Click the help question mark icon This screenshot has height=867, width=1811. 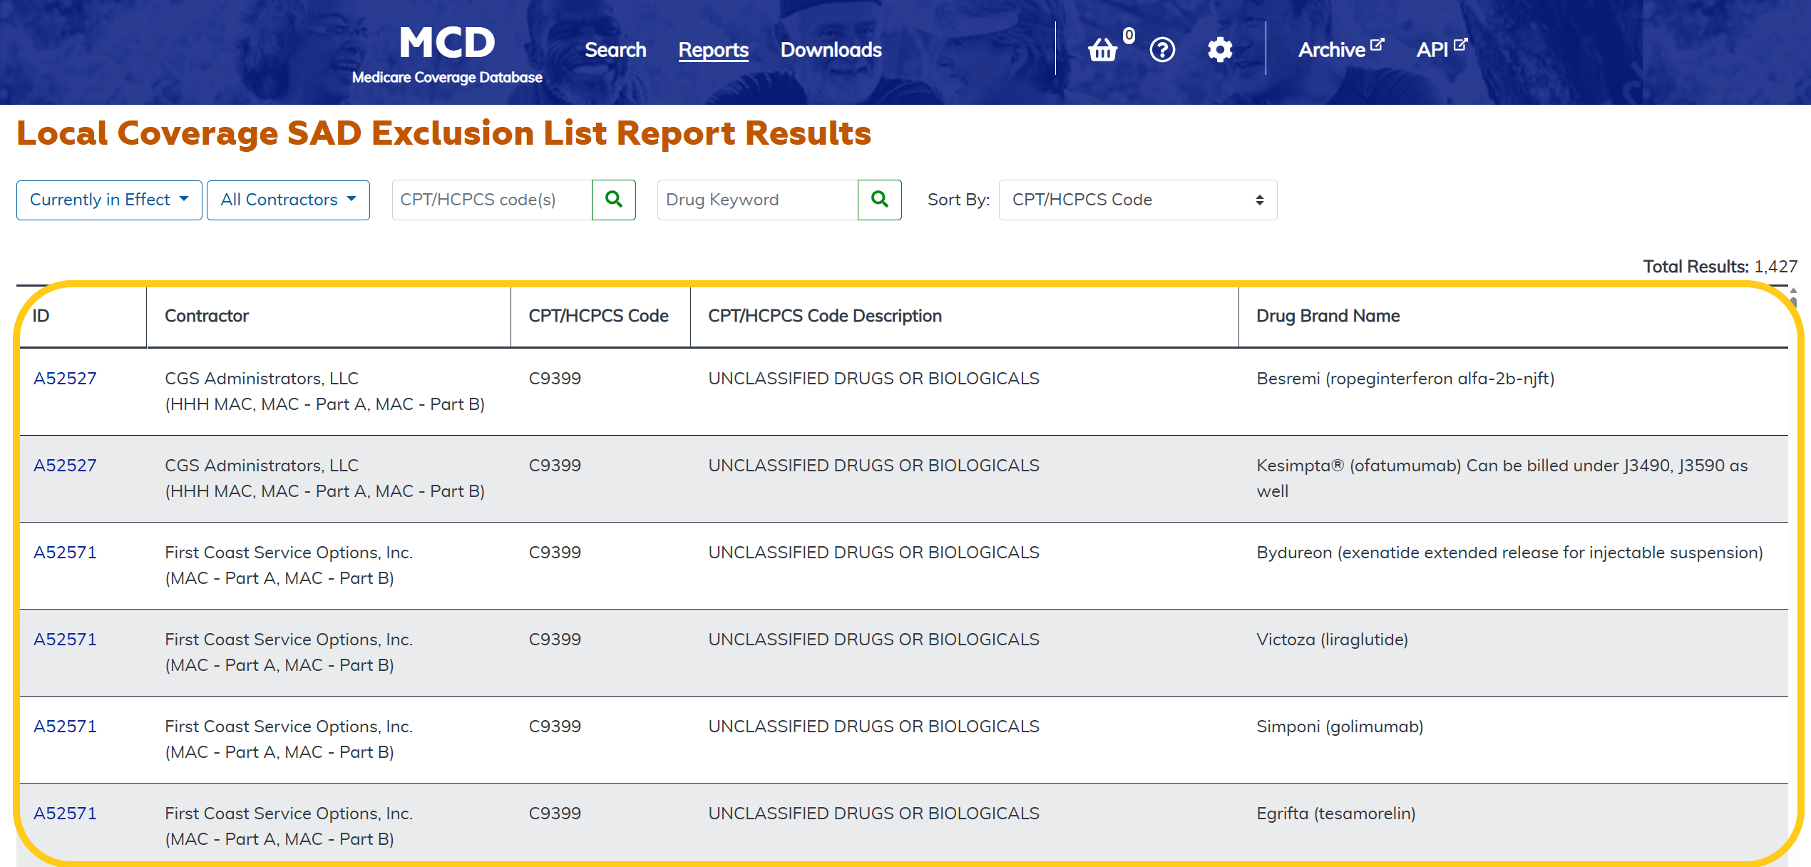click(x=1162, y=50)
